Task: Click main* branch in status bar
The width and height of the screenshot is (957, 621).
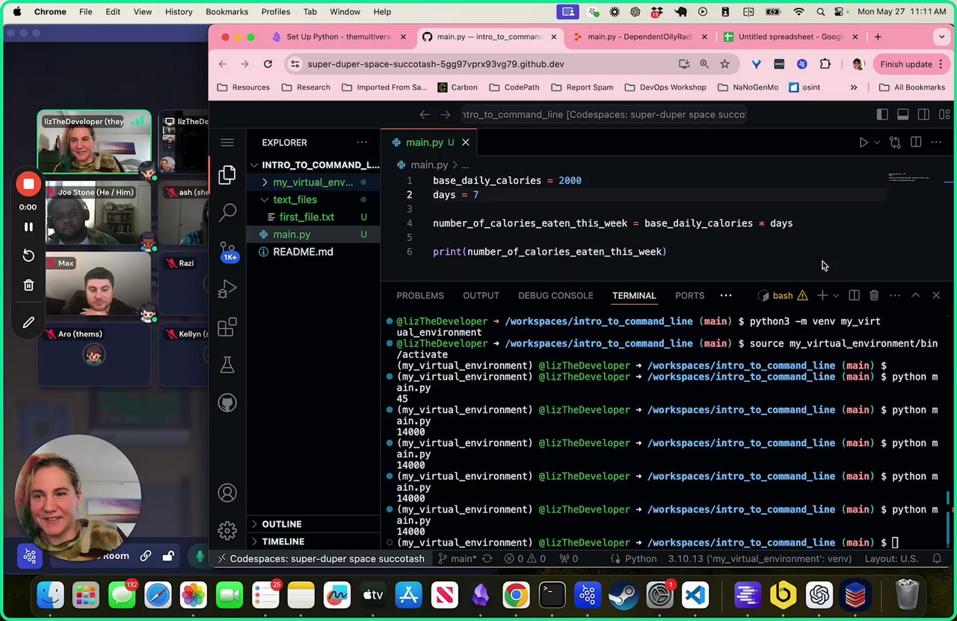Action: [x=455, y=558]
